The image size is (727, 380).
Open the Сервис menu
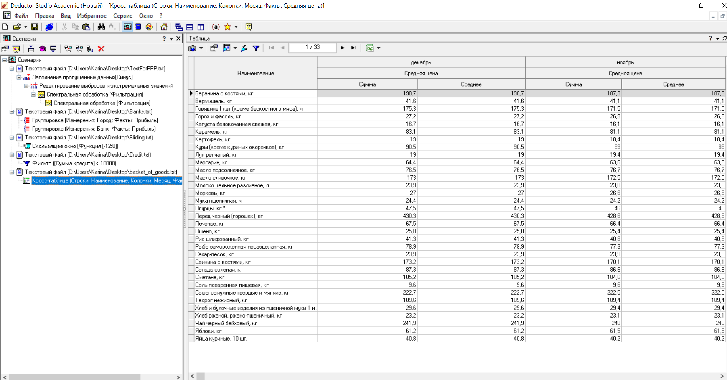click(122, 16)
